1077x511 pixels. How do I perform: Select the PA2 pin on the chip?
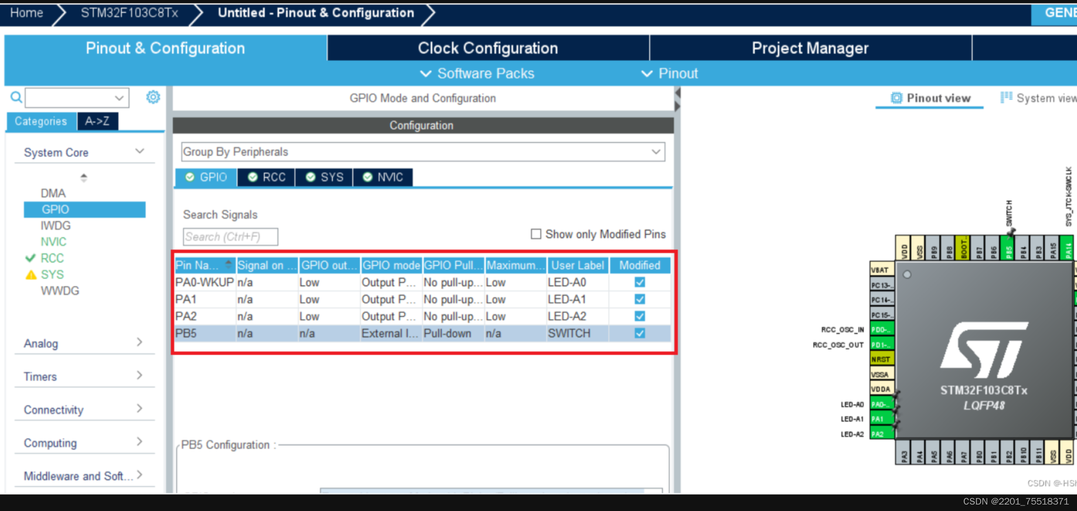pos(882,434)
